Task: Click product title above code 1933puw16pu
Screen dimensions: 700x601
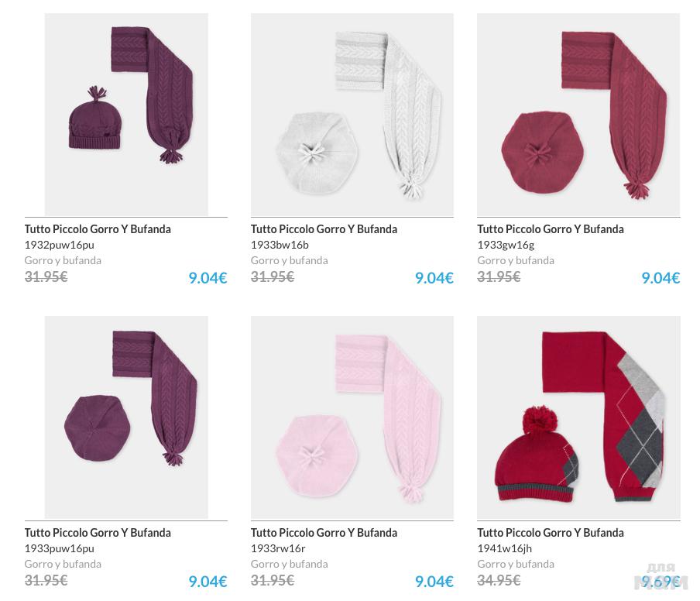Action: [x=98, y=533]
